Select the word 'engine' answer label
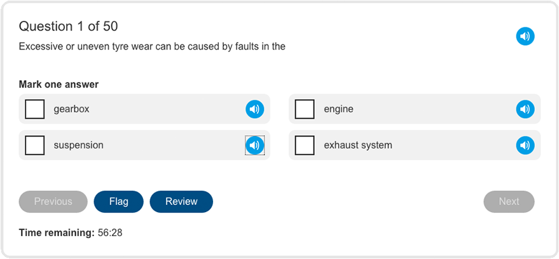 click(338, 109)
